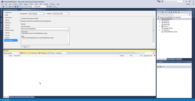Click the Home icon in Solution Explorer

click(162, 12)
